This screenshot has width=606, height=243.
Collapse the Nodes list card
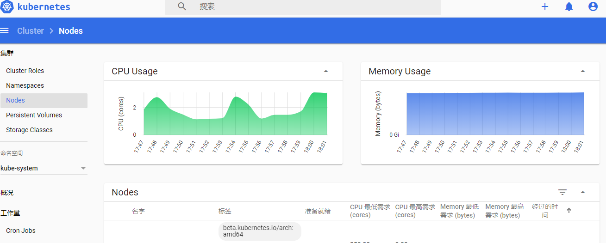(x=583, y=192)
